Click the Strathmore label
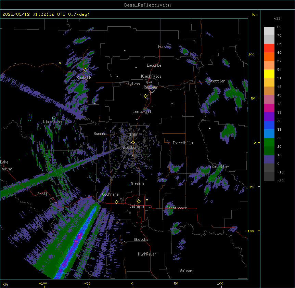 point(177,208)
